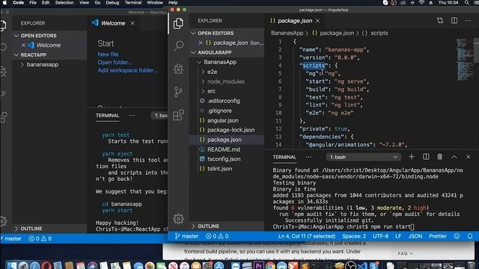Open macOS Spotlight search icon
This screenshot has height=269, width=479.
466,3
